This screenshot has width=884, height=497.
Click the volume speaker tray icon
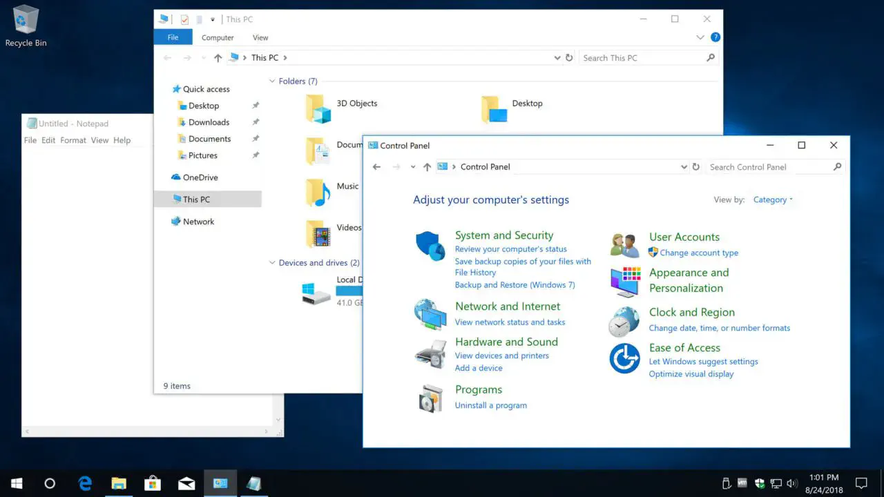coord(791,483)
